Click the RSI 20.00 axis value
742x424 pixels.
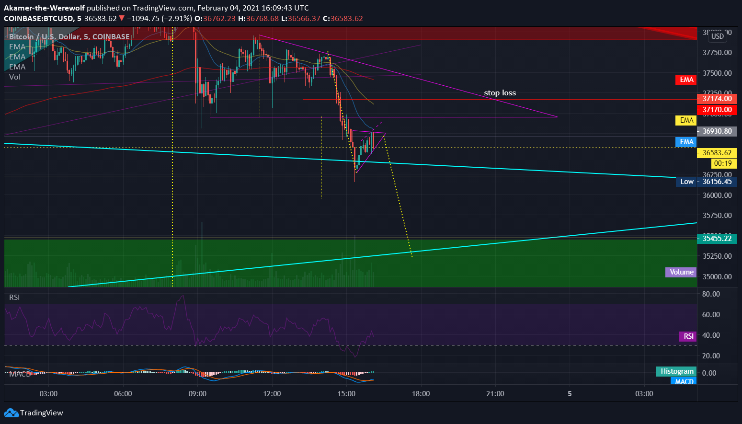[x=711, y=356]
